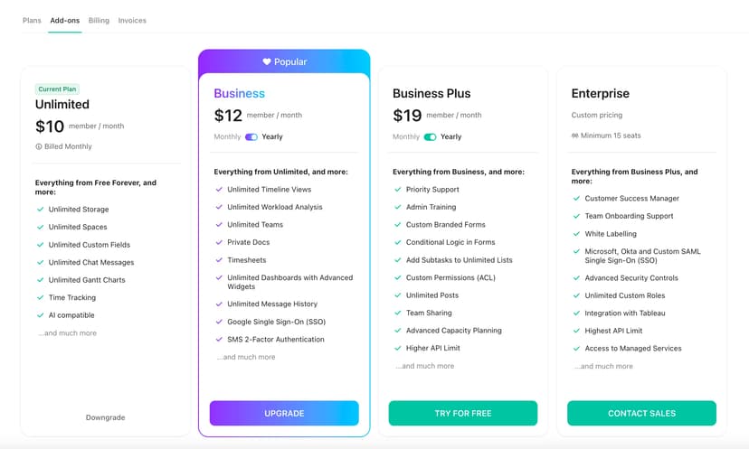This screenshot has height=449, width=749.
Task: Toggle Business plan monthly/yearly billing switch
Action: pos(251,137)
